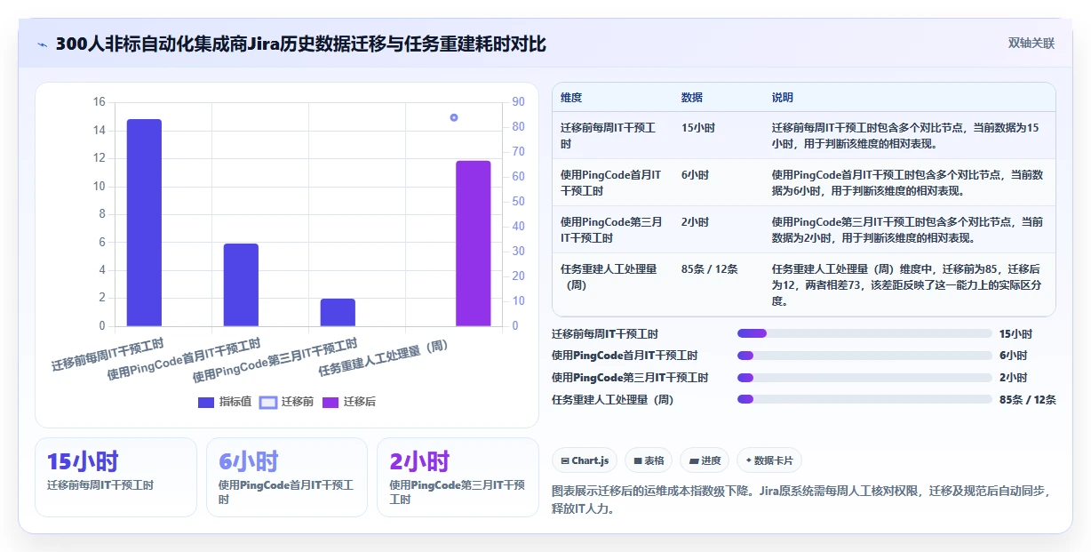Click the 任务重建人工处理量（周） progress bar
The height and width of the screenshot is (552, 1091).
click(x=864, y=399)
